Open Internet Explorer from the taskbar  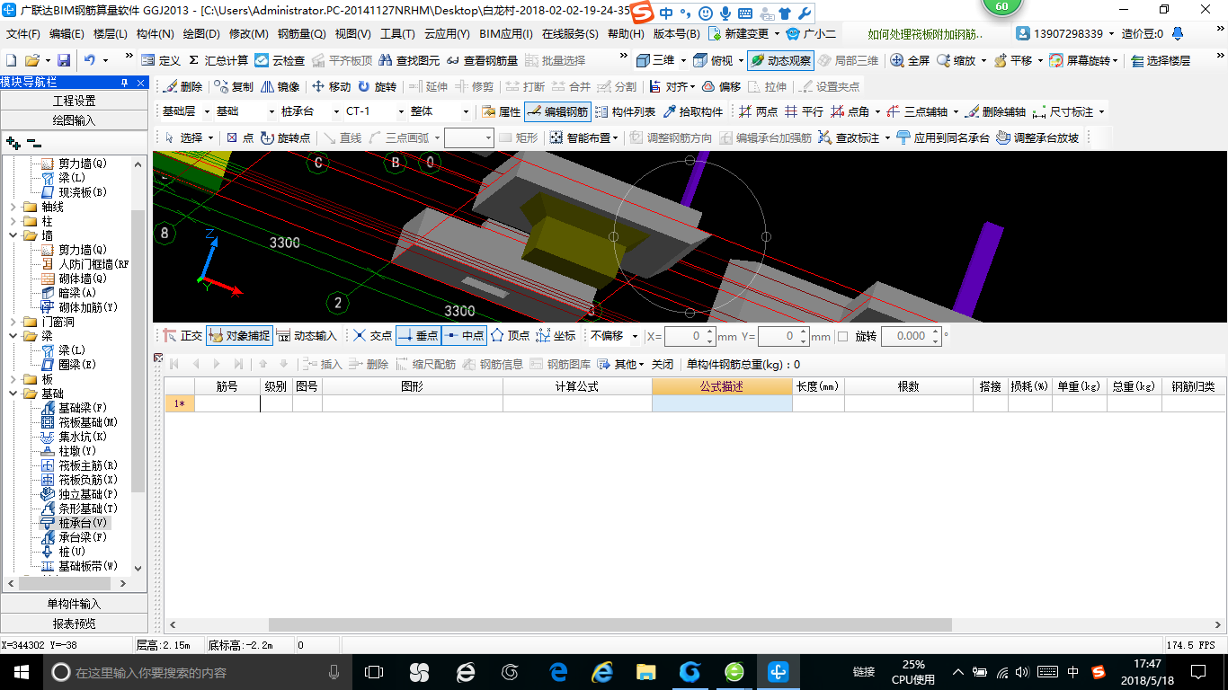(602, 671)
